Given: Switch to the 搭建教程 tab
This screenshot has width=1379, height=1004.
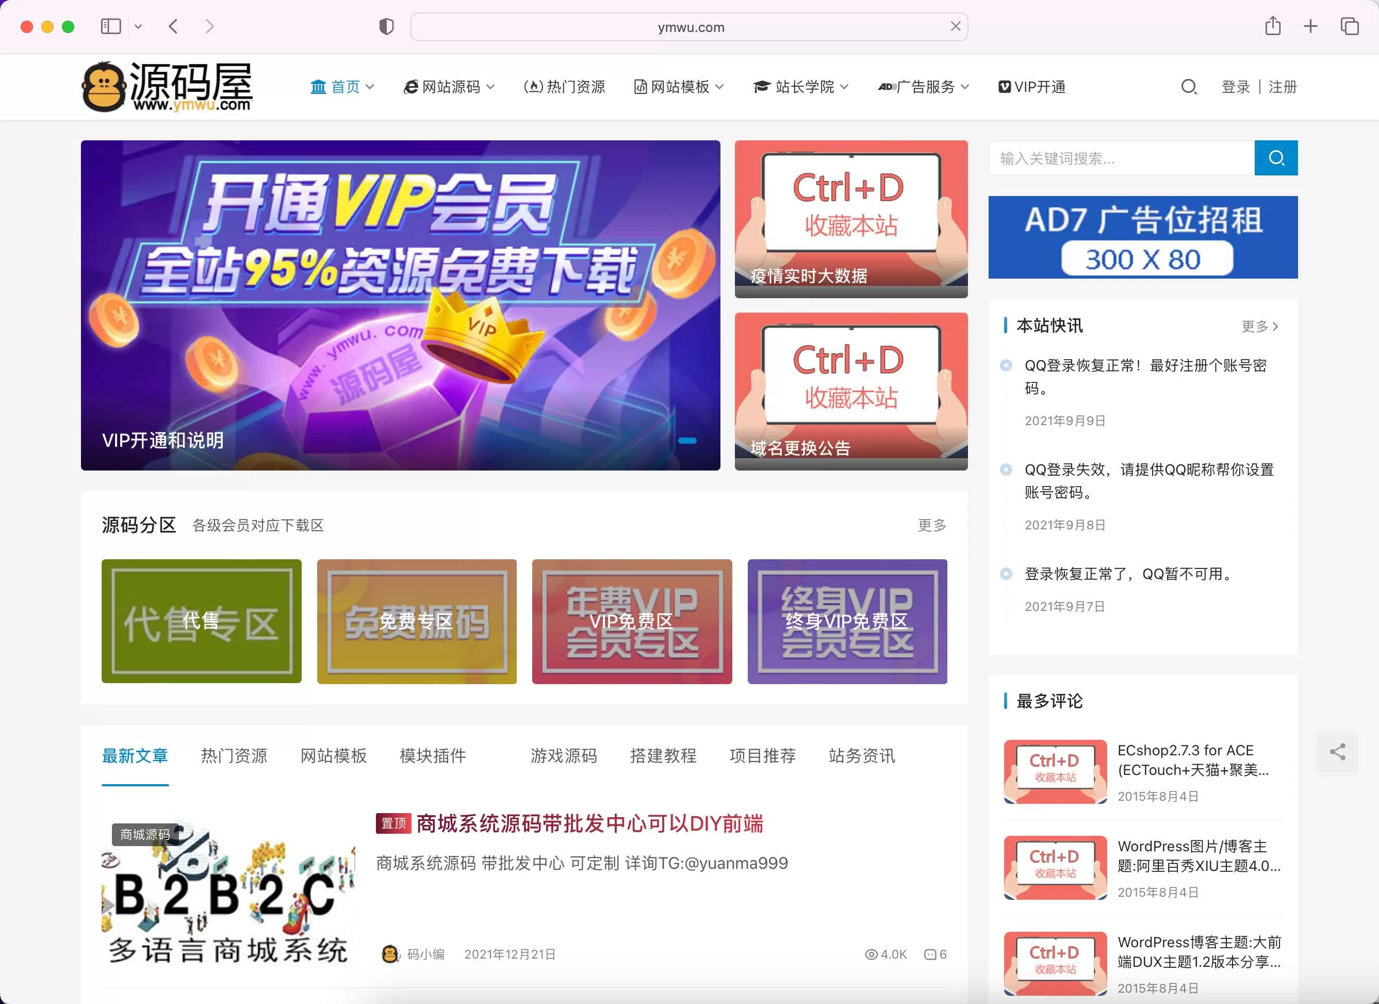Looking at the screenshot, I should pos(663,756).
